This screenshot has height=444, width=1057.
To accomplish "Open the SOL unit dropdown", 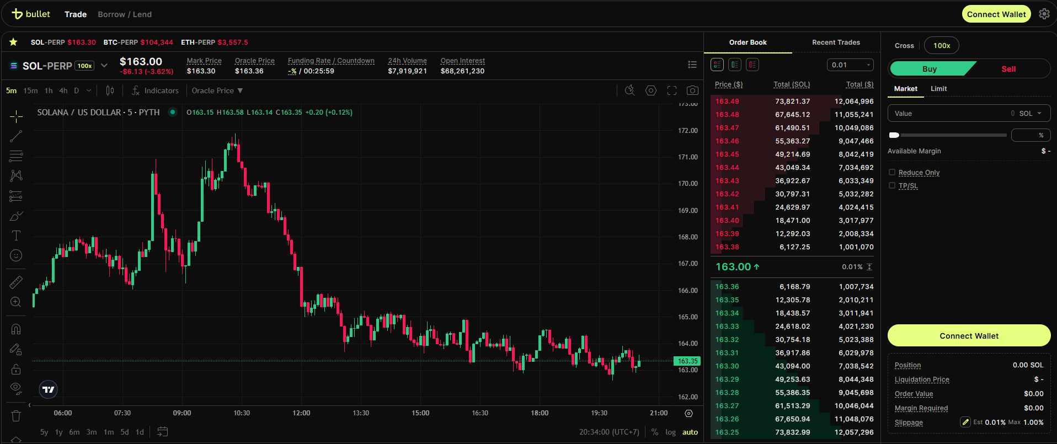I will pyautogui.click(x=1031, y=113).
